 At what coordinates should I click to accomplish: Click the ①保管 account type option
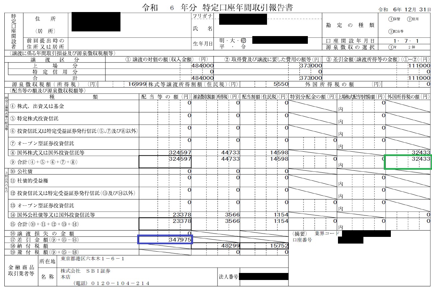coord(395,19)
